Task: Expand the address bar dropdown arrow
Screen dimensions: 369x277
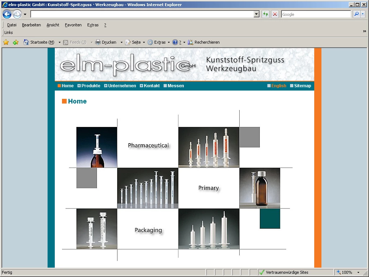Action: click(257, 14)
